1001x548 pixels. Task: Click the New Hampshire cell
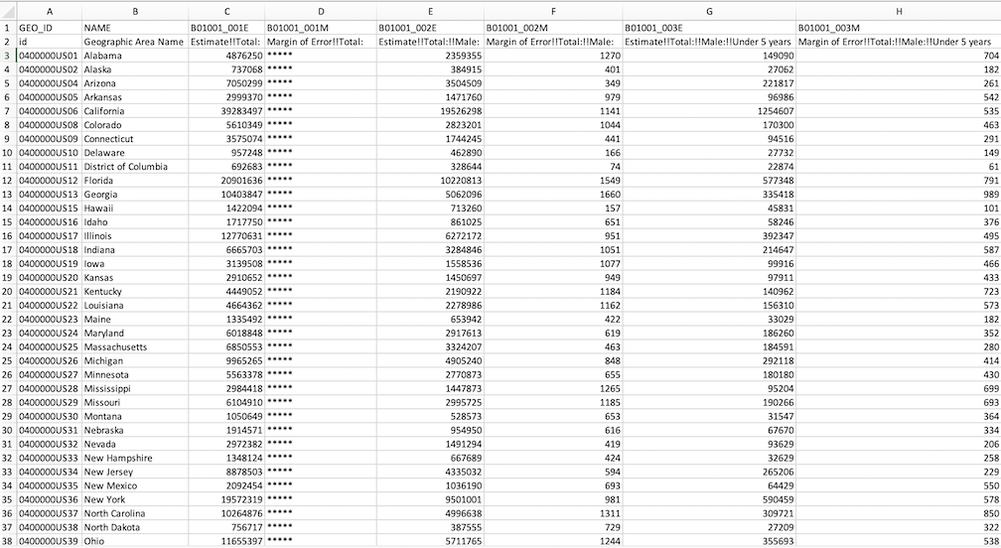tap(134, 459)
